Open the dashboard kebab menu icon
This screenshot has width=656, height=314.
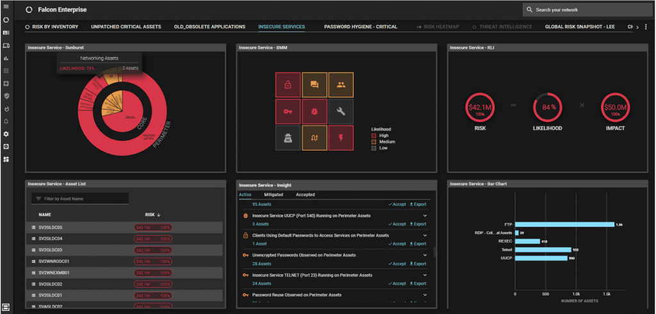click(x=646, y=27)
